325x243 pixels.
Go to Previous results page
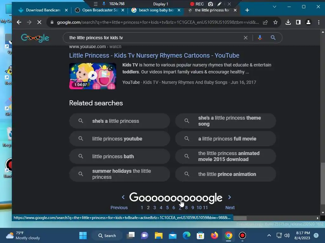tap(119, 208)
